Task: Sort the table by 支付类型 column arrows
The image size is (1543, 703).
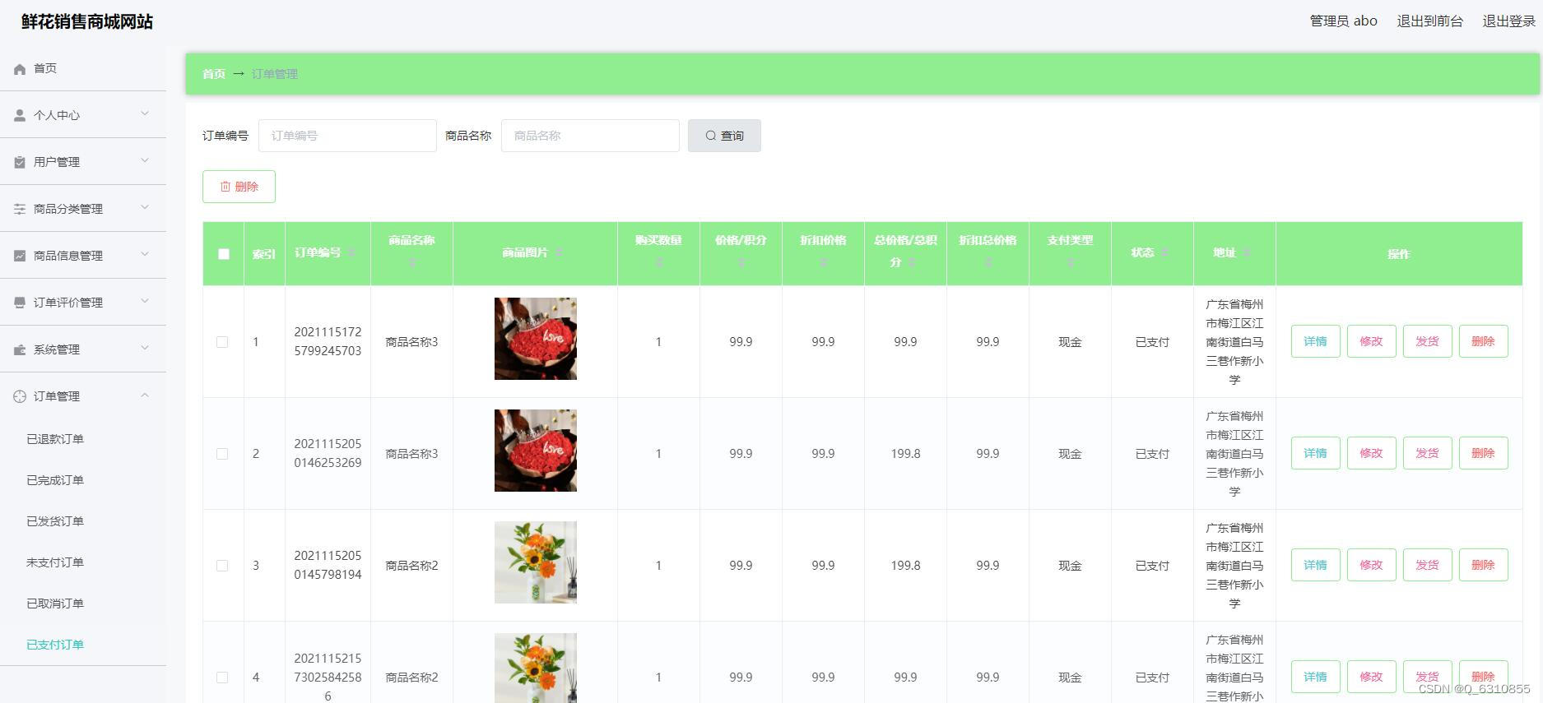Action: 1071,262
